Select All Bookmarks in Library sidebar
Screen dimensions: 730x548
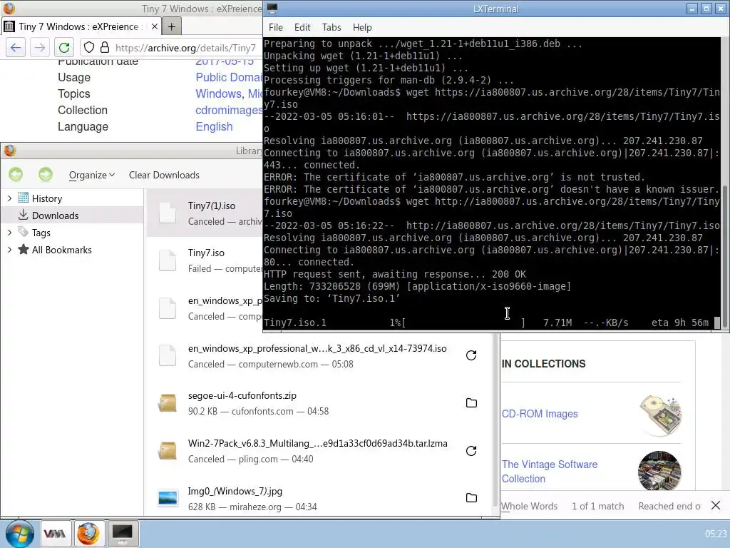pos(72,250)
